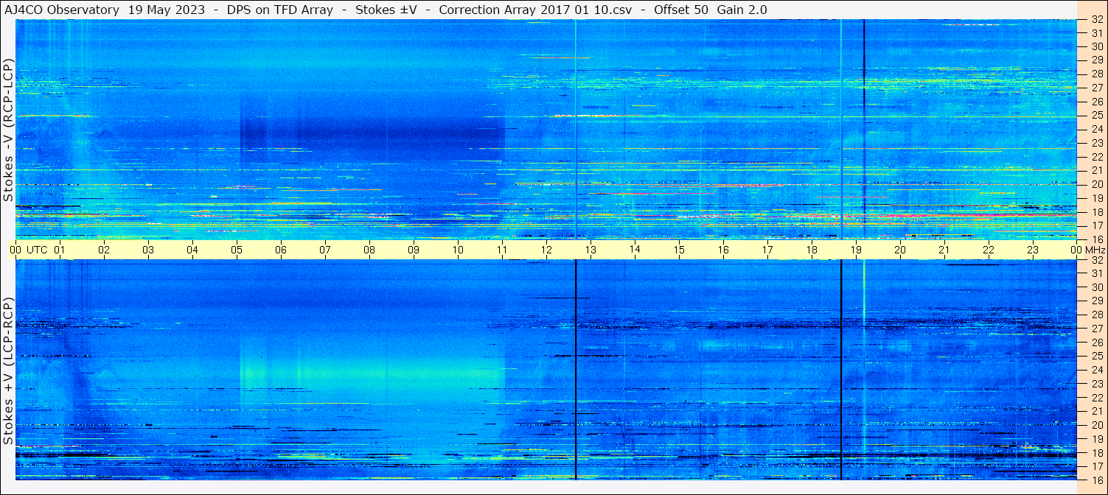Select hour 12 on time axis

pos(546,250)
